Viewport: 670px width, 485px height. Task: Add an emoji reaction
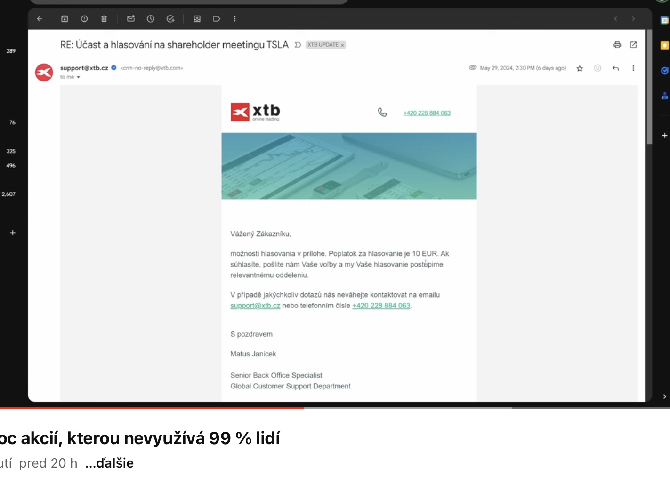[x=597, y=68]
